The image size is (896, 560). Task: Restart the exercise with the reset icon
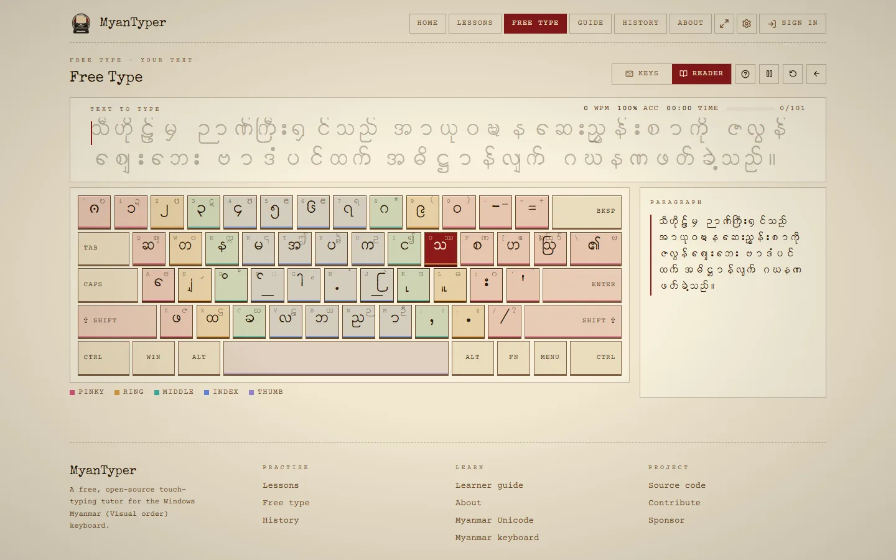793,74
